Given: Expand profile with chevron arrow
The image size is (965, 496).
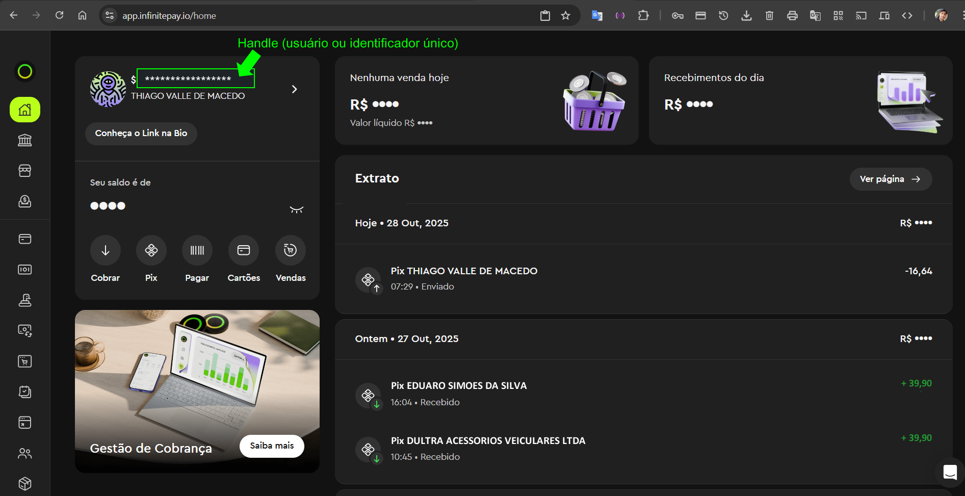Looking at the screenshot, I should coord(294,89).
